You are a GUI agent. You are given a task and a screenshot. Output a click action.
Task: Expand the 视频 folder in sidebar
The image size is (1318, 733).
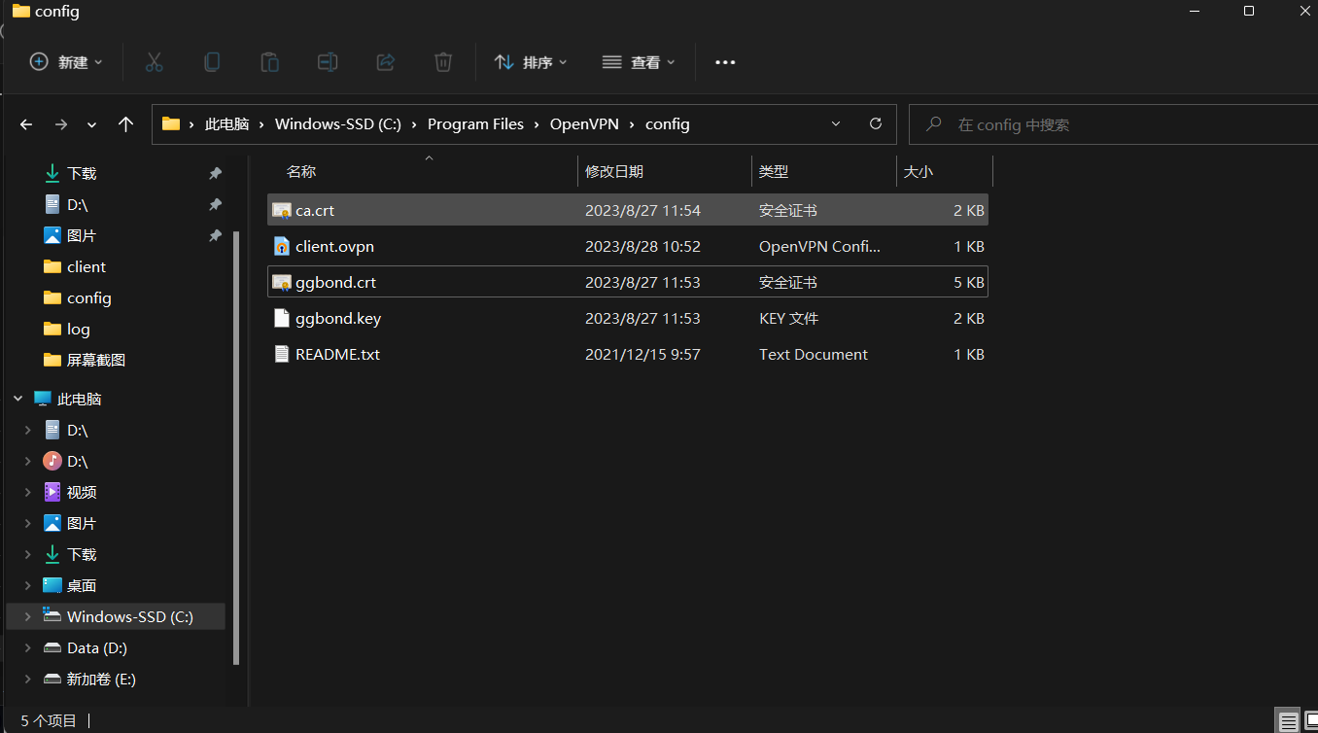click(28, 492)
